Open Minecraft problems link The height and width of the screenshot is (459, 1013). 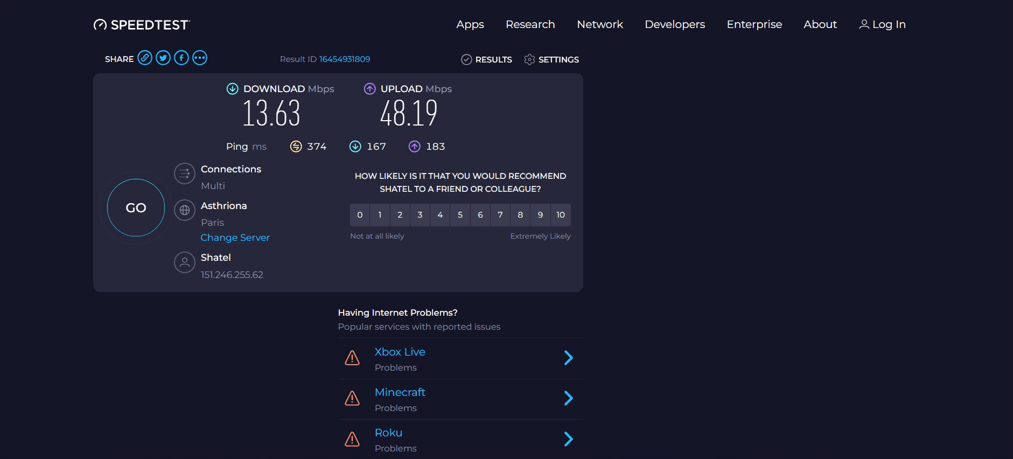point(400,392)
